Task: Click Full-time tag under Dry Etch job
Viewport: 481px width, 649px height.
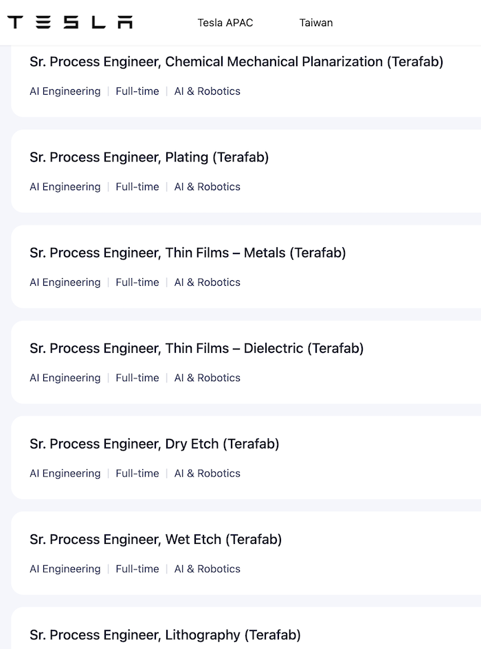Action: click(x=137, y=473)
